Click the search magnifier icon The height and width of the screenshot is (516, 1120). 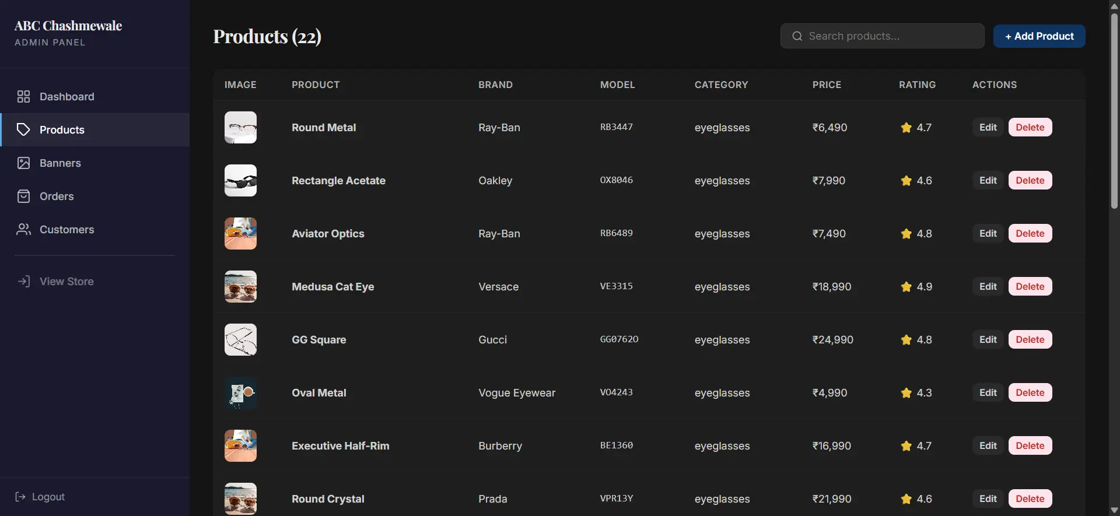pyautogui.click(x=797, y=36)
